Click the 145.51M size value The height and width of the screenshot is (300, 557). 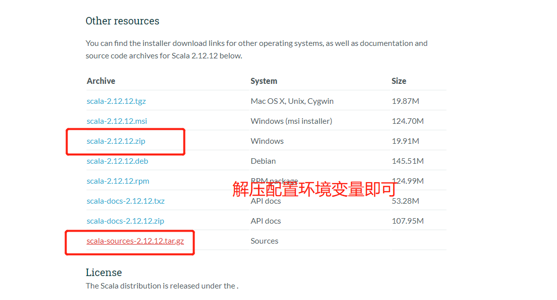(407, 161)
